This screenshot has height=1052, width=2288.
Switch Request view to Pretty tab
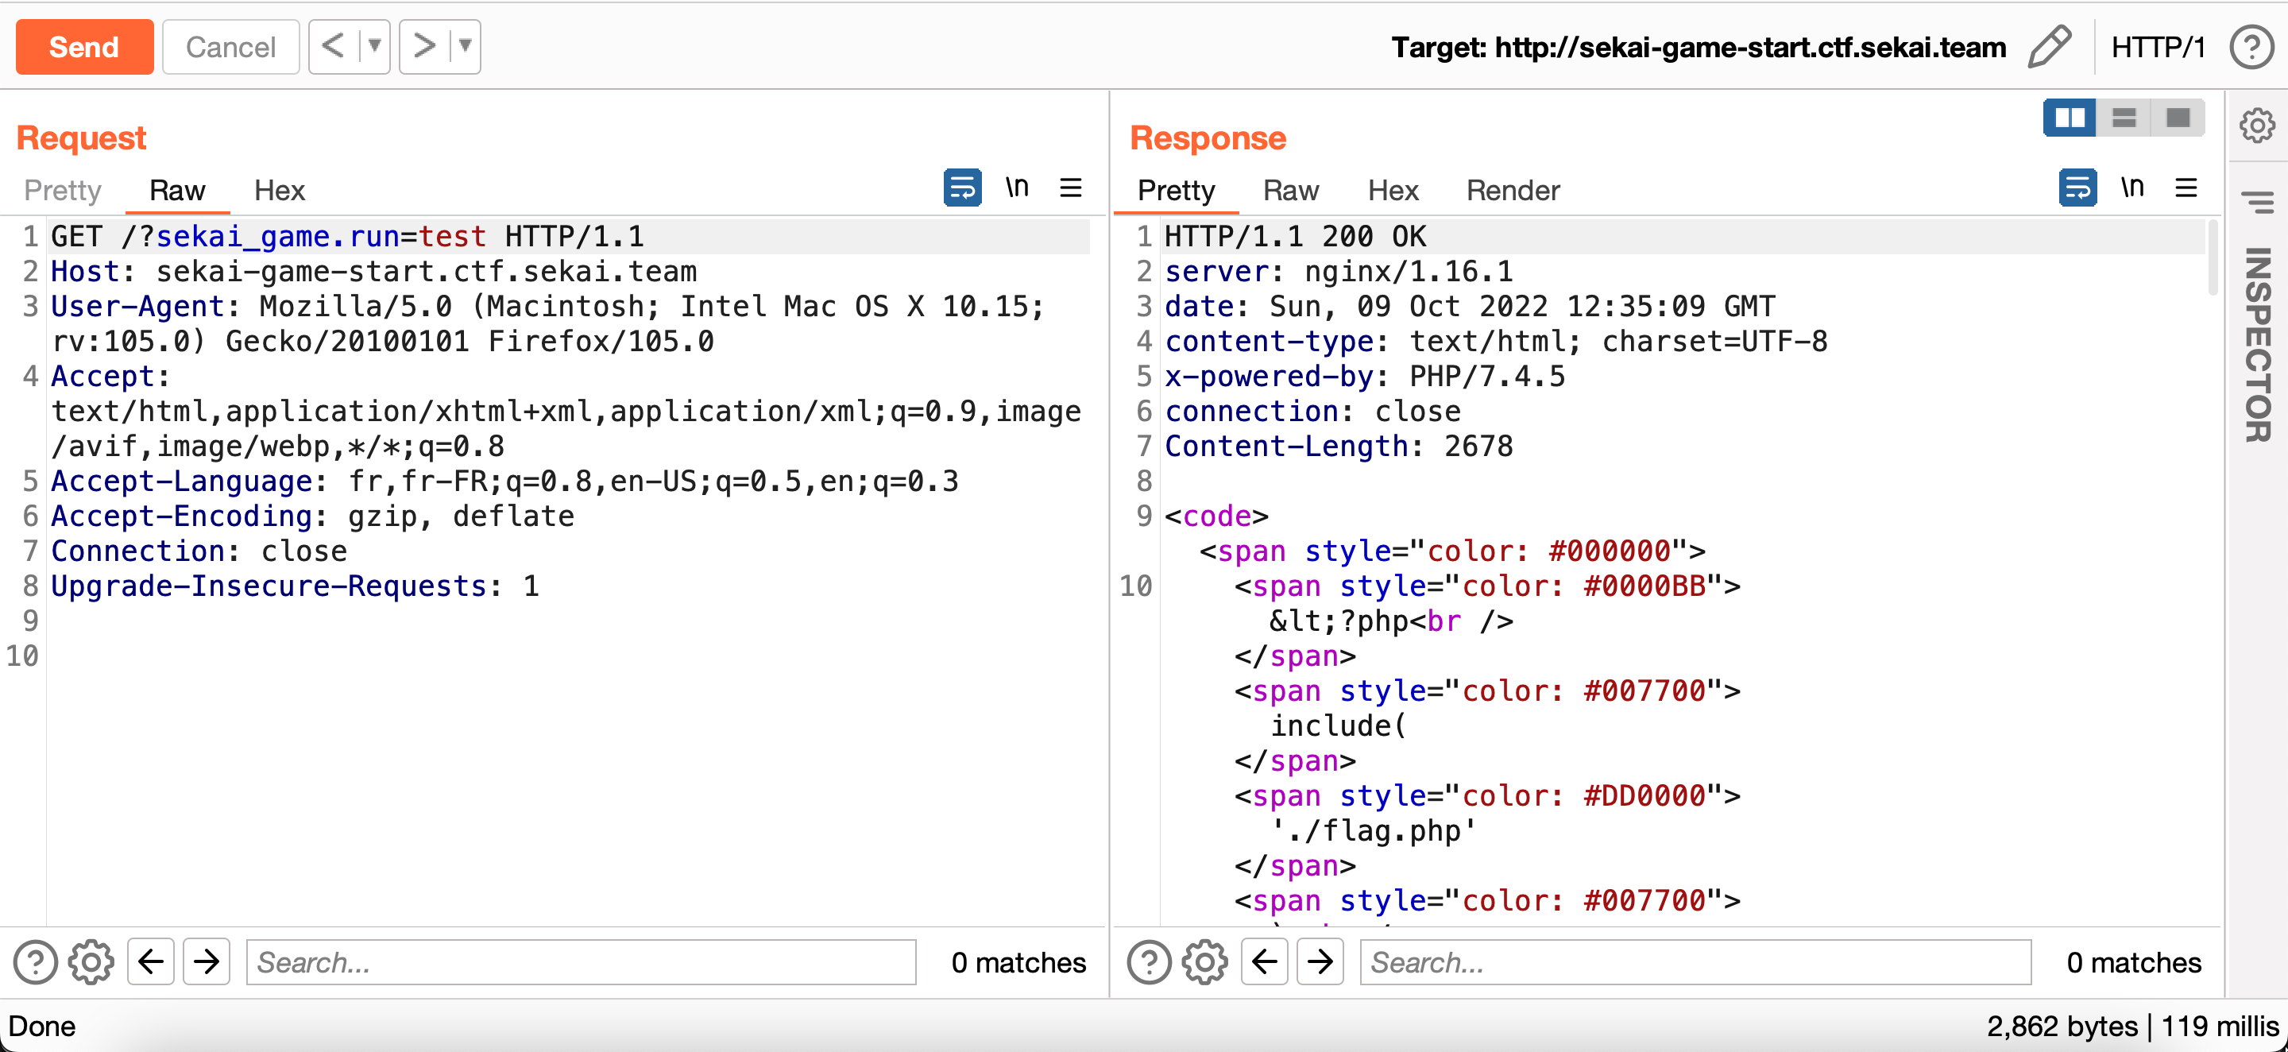(x=62, y=190)
